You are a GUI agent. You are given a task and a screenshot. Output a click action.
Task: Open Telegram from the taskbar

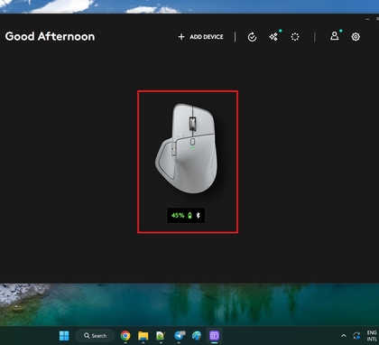point(180,335)
